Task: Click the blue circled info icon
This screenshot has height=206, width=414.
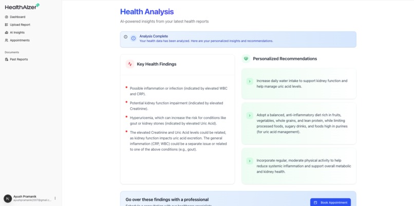Action: [x=134, y=38]
